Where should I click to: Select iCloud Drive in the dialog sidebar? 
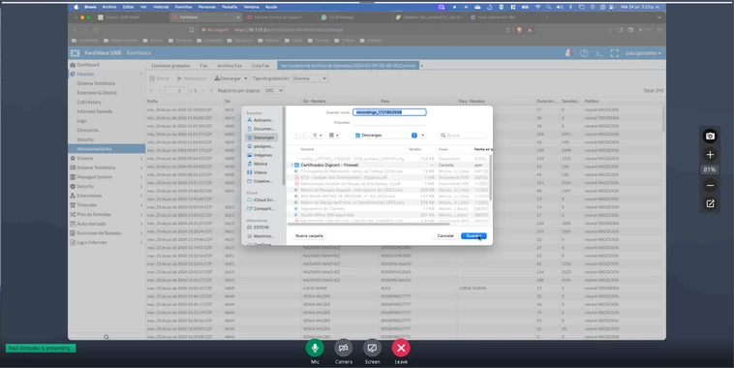pyautogui.click(x=261, y=199)
